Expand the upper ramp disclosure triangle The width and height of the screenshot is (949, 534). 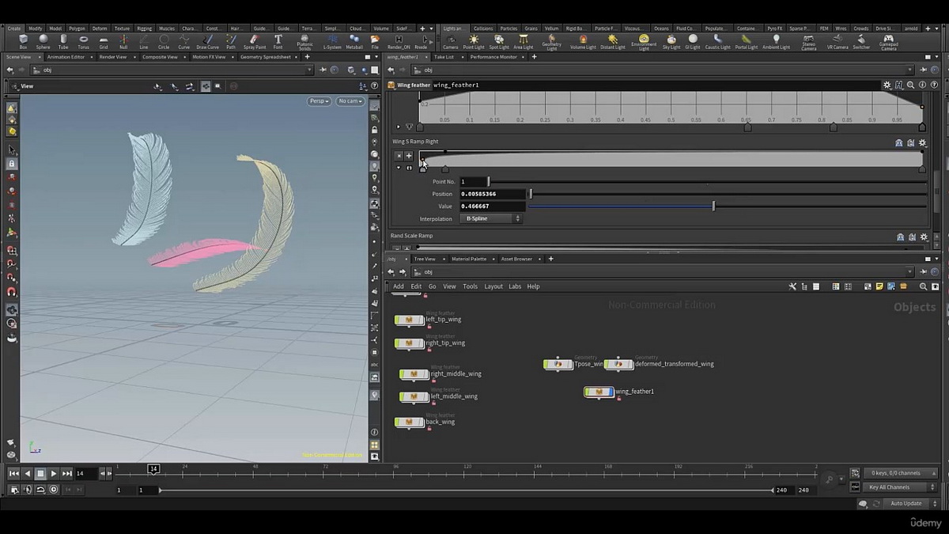pyautogui.click(x=399, y=127)
